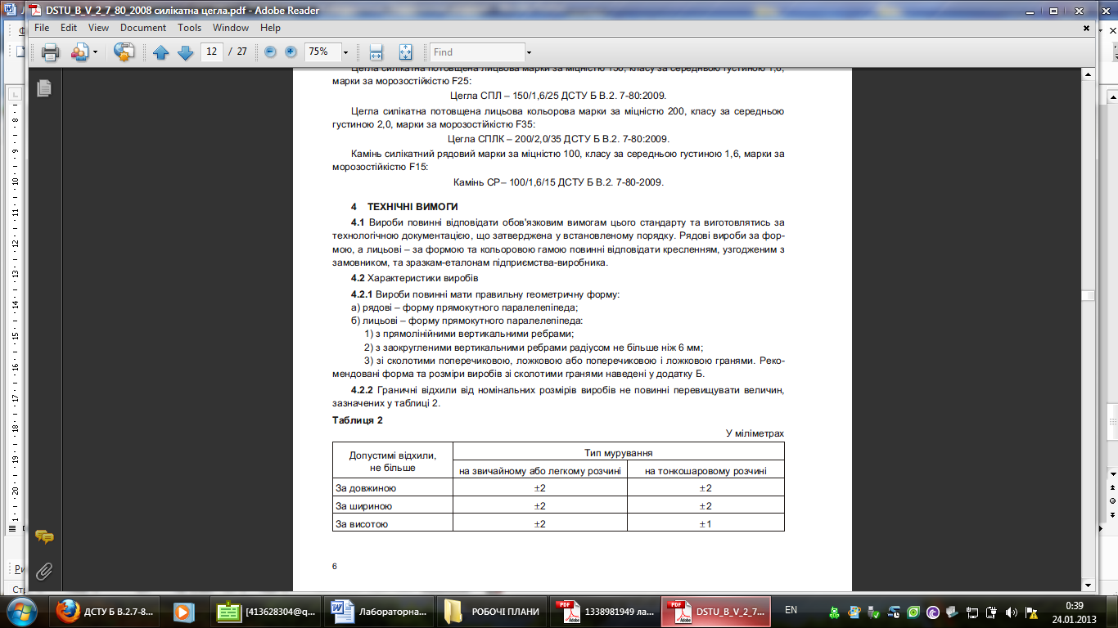Click the volume speaker tray icon
The image size is (1118, 628).
(x=1012, y=612)
